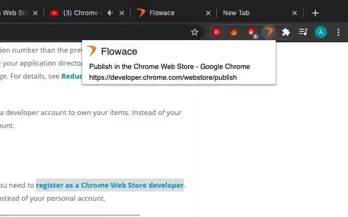The width and height of the screenshot is (348, 217).
Task: Click the developer.chrome.com URL in popup
Action: tap(163, 77)
